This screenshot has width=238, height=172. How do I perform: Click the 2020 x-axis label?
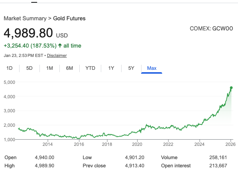point(137,144)
